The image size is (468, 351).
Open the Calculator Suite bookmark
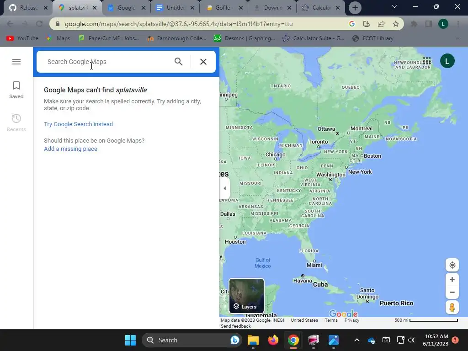point(314,38)
